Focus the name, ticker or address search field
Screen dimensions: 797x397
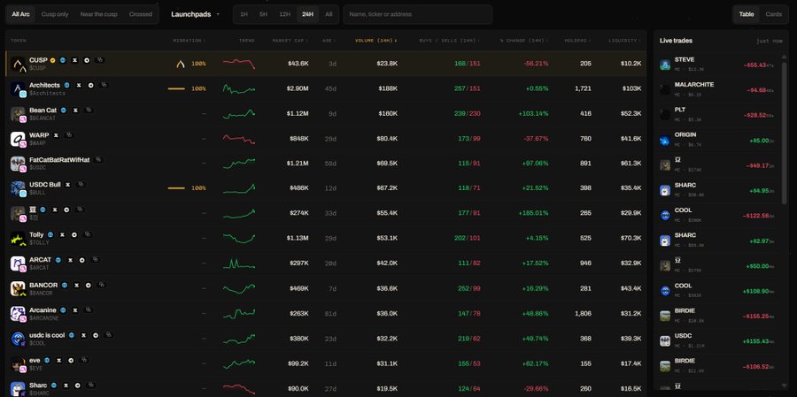tap(418, 14)
